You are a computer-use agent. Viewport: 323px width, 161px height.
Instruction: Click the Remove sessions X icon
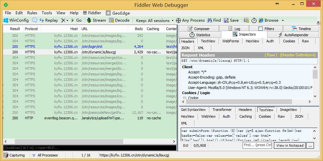tap(63, 20)
